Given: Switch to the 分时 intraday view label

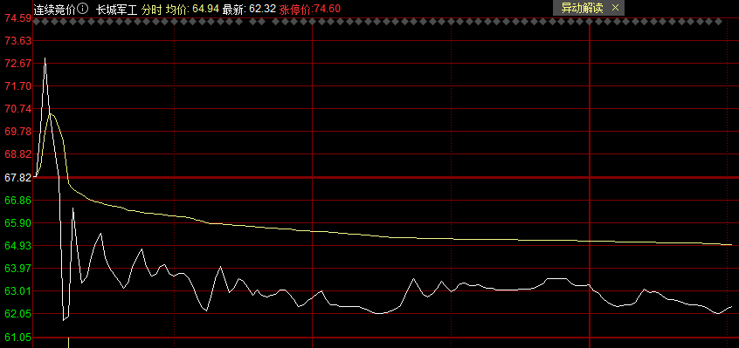Looking at the screenshot, I should pos(152,9).
